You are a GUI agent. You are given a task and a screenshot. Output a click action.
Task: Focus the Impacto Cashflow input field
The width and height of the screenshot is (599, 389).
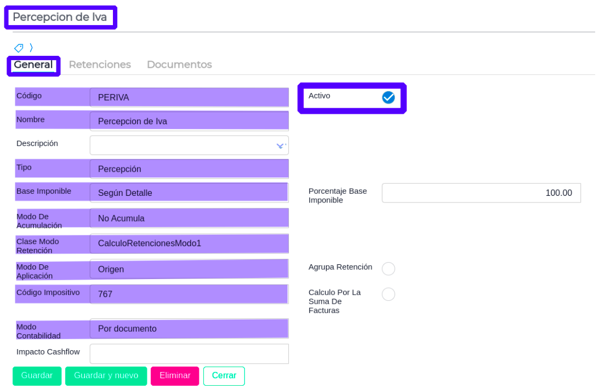[189, 353]
